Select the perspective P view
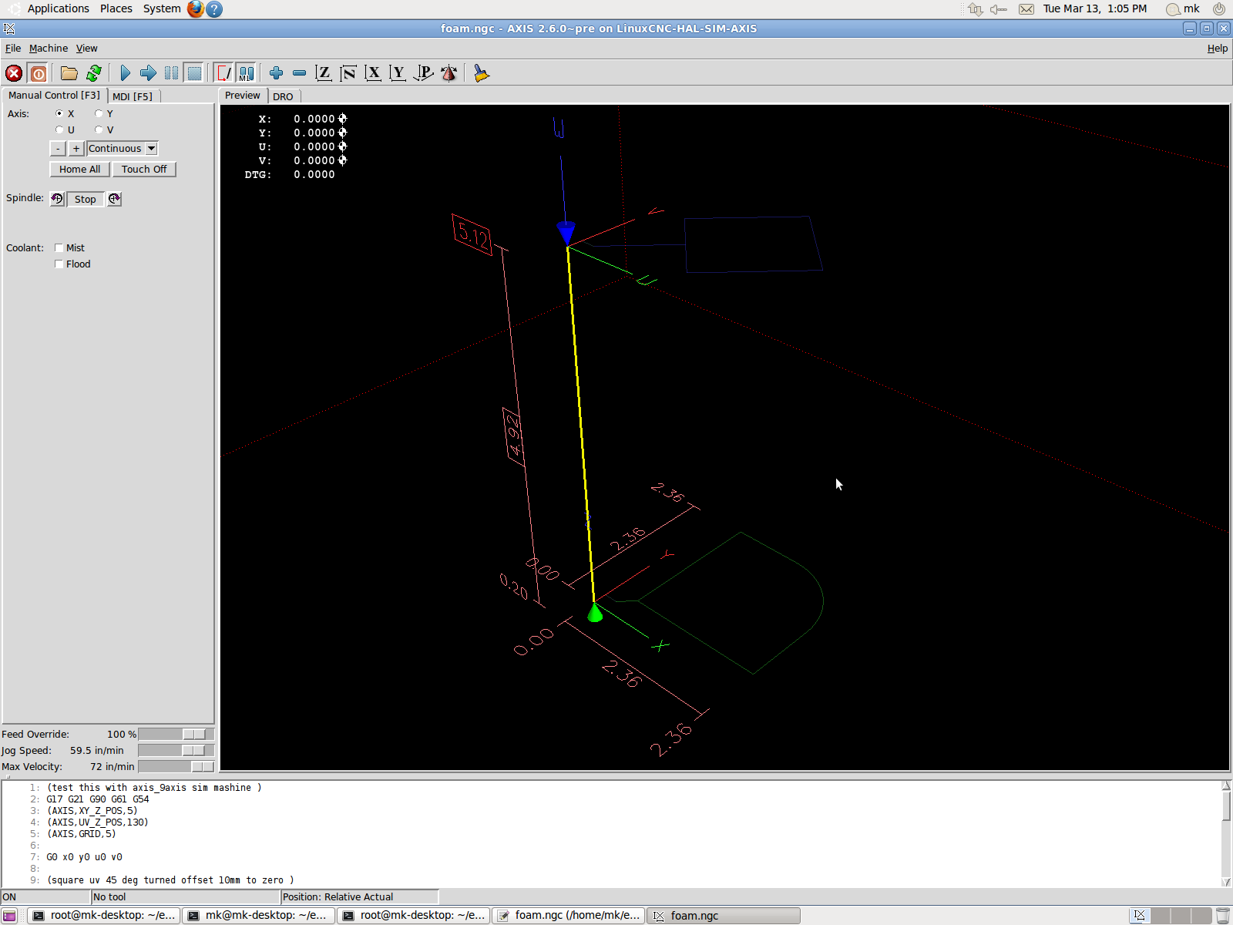This screenshot has width=1233, height=925. pyautogui.click(x=423, y=73)
